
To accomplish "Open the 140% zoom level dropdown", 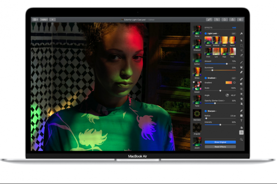I will tap(44, 20).
